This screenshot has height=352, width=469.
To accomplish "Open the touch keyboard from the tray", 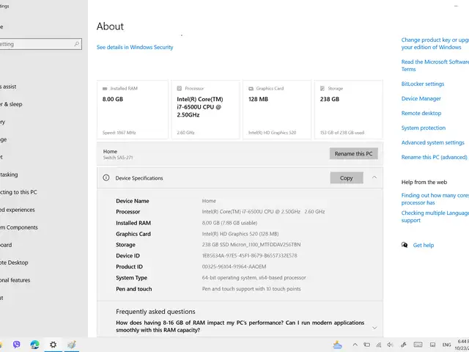I will click(x=418, y=345).
